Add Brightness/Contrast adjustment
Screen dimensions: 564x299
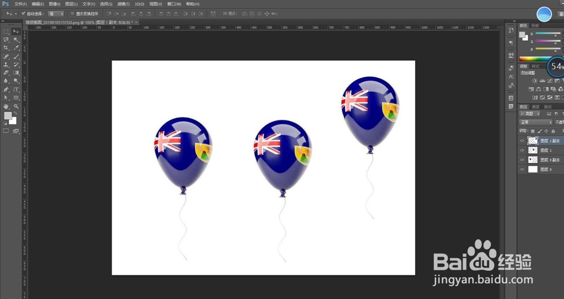[535, 81]
